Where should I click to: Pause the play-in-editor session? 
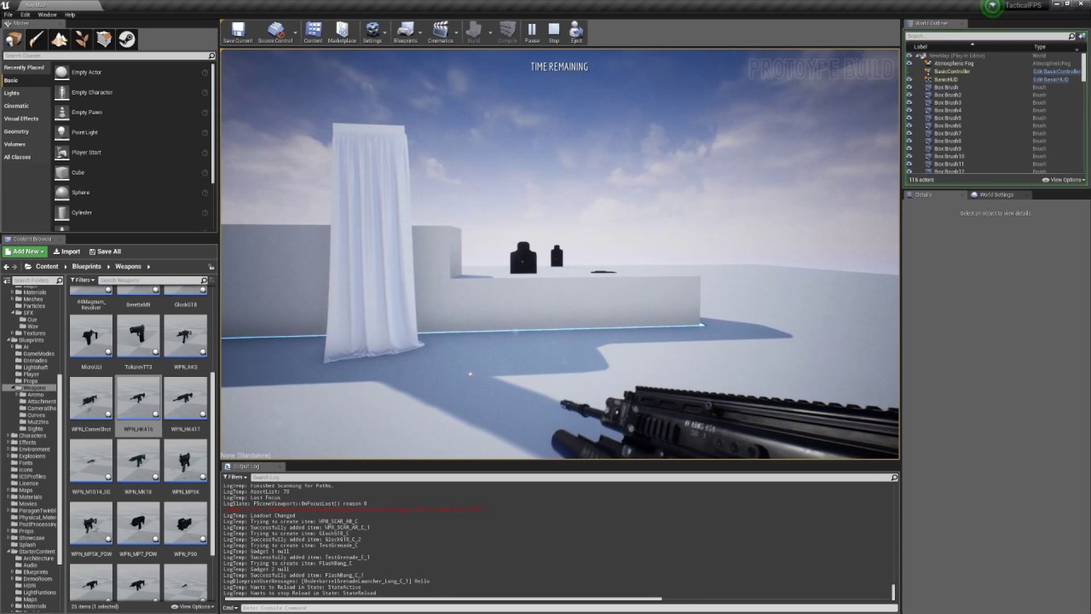coord(532,32)
